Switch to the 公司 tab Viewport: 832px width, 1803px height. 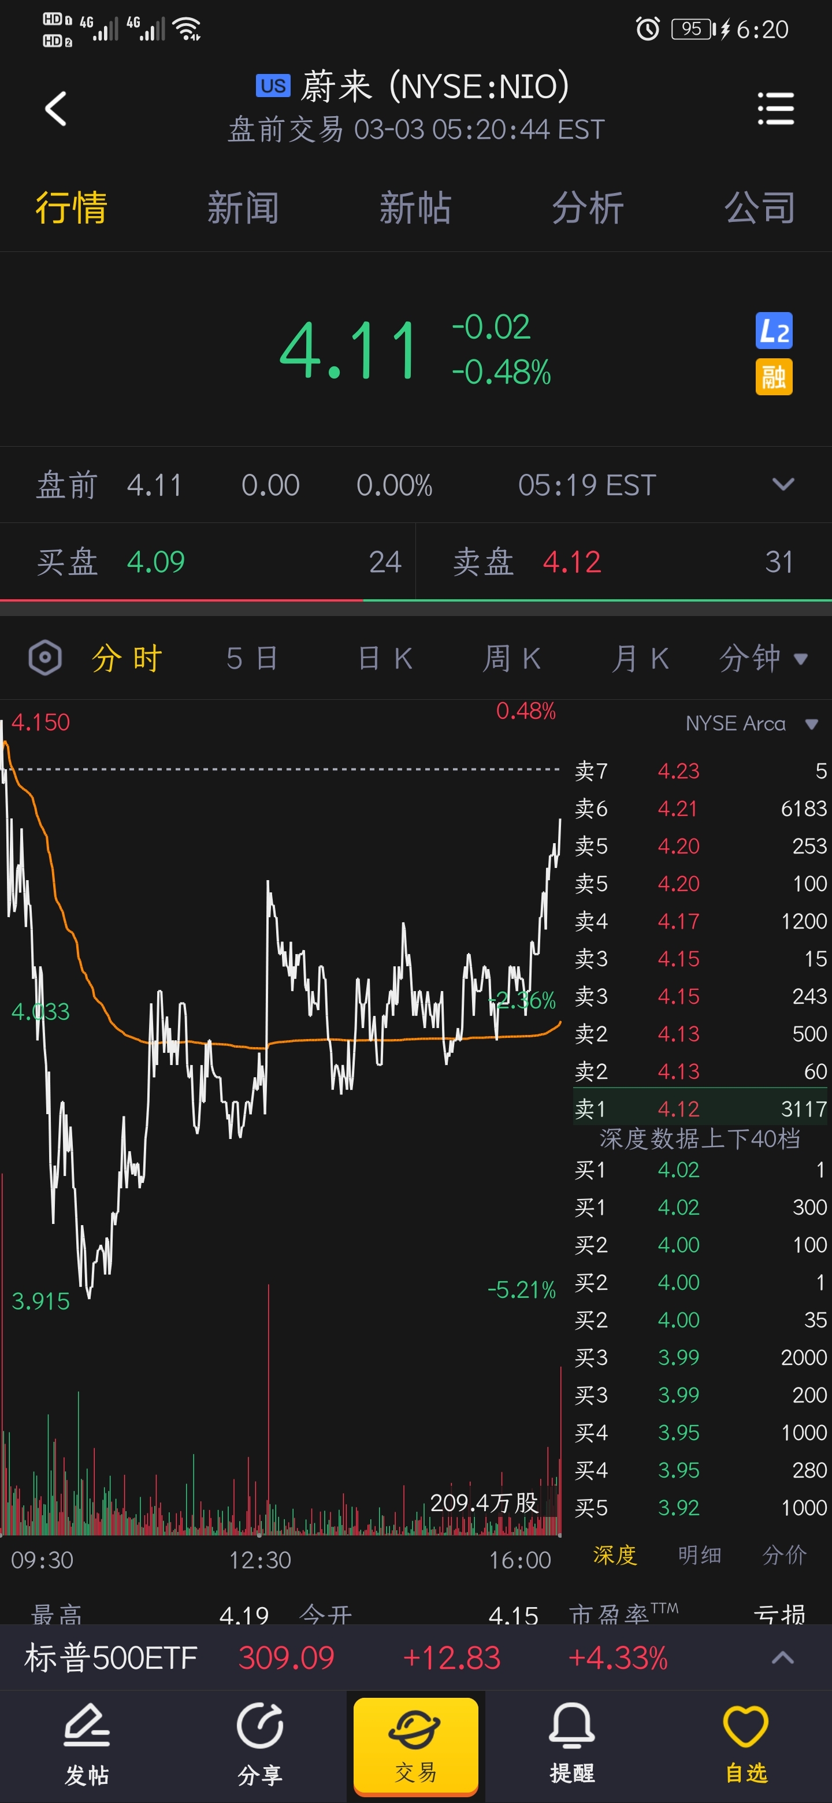coord(760,208)
